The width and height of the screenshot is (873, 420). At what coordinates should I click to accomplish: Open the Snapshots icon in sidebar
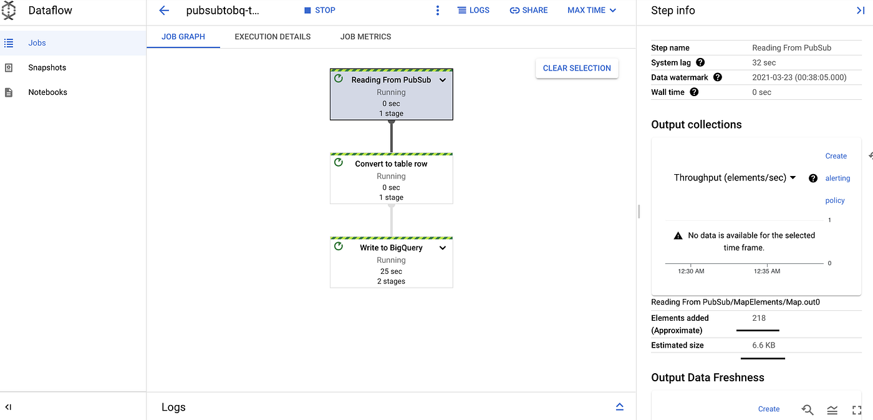tap(9, 67)
